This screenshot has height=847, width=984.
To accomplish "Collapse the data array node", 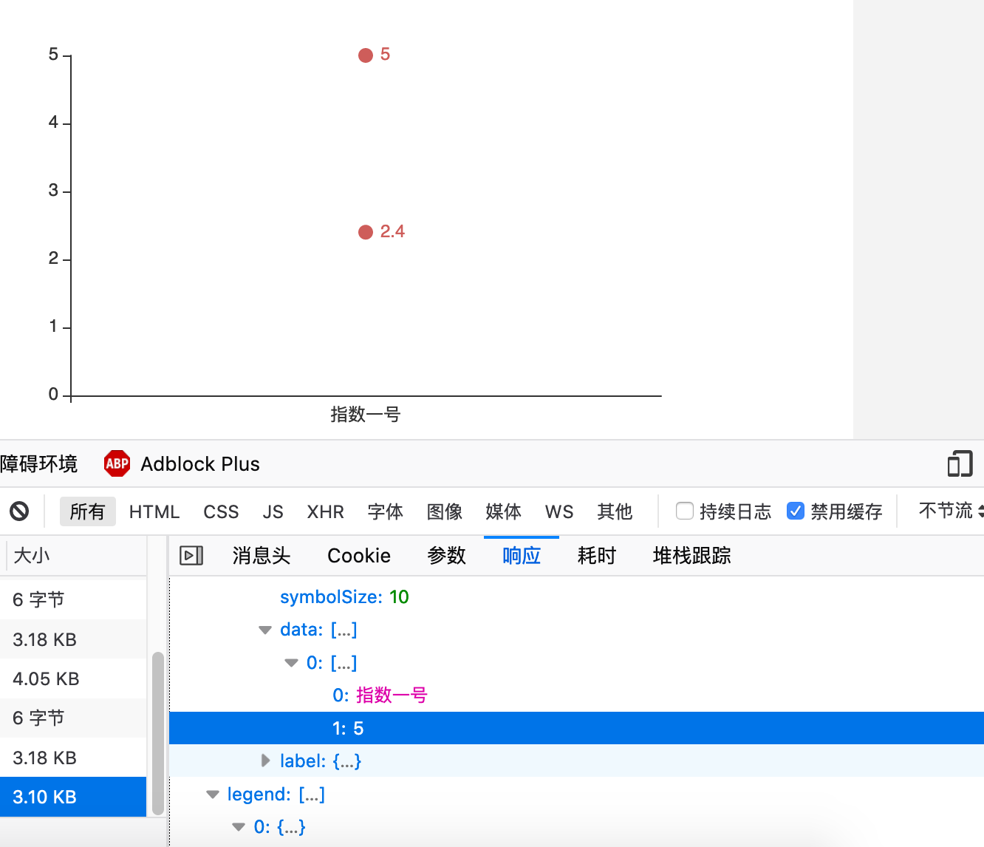I will [264, 630].
